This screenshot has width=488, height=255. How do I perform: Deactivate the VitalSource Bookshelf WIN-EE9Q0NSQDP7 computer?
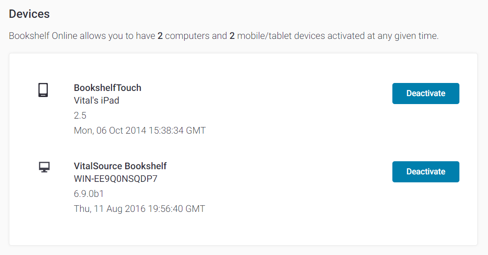426,172
